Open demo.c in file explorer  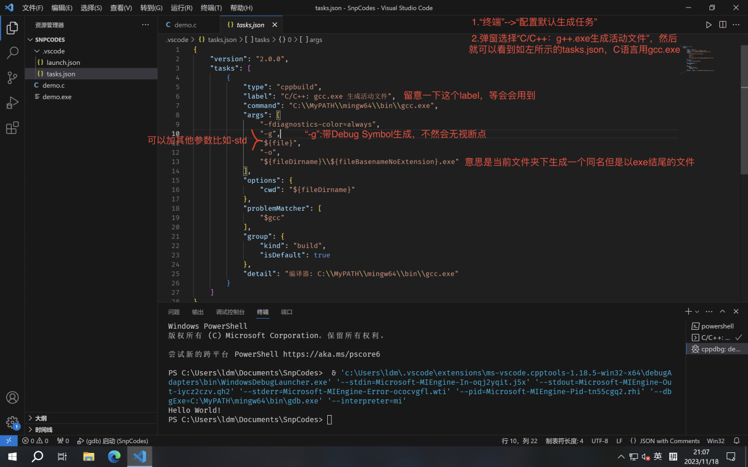[x=91, y=85]
